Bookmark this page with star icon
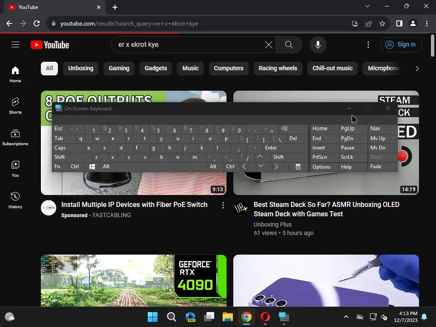Image resolution: width=436 pixels, height=327 pixels. (x=382, y=24)
